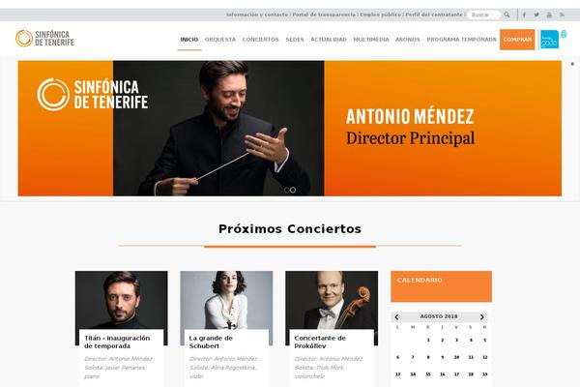Open Portal de transparencia link
Screen dimensions: 580x387
(324, 15)
